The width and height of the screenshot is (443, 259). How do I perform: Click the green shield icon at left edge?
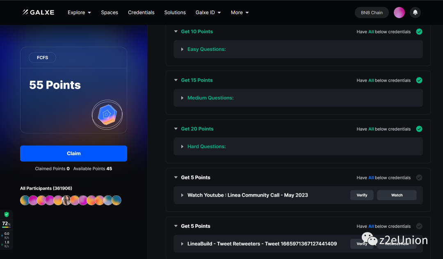coord(7,215)
